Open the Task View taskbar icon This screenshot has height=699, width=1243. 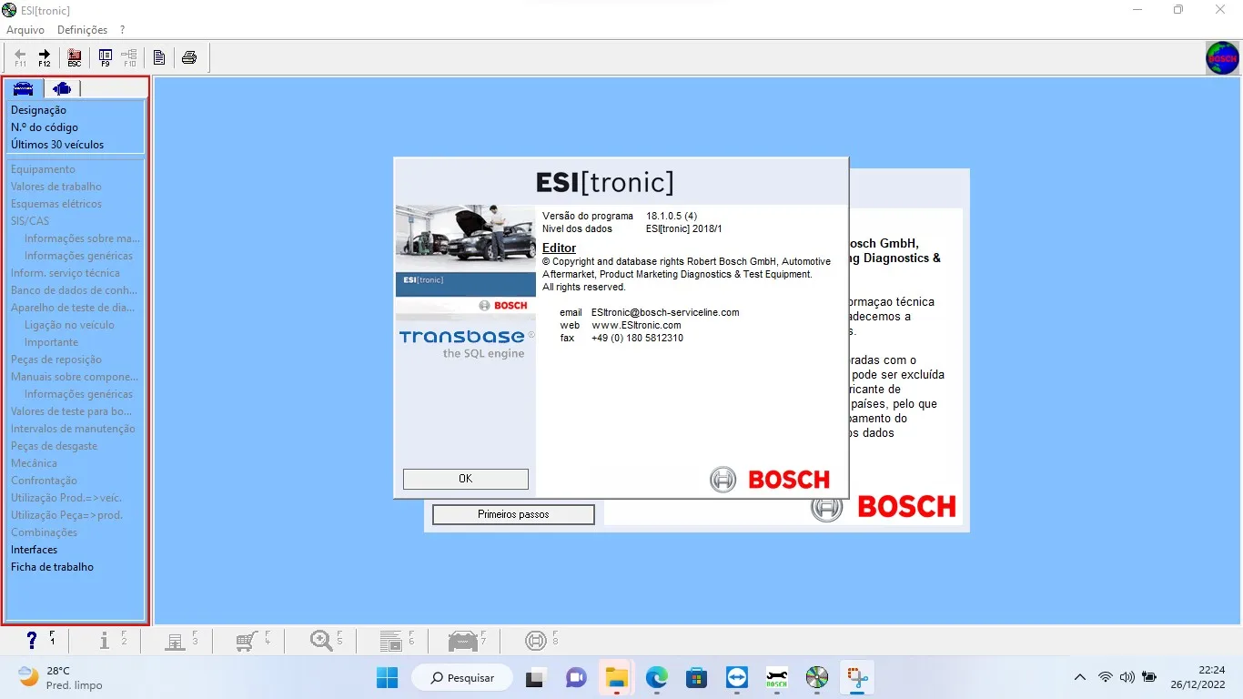pyautogui.click(x=535, y=677)
